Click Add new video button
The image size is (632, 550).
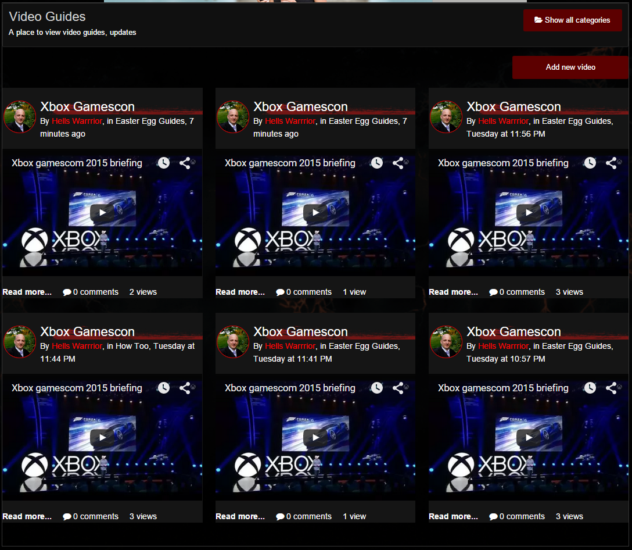click(570, 67)
